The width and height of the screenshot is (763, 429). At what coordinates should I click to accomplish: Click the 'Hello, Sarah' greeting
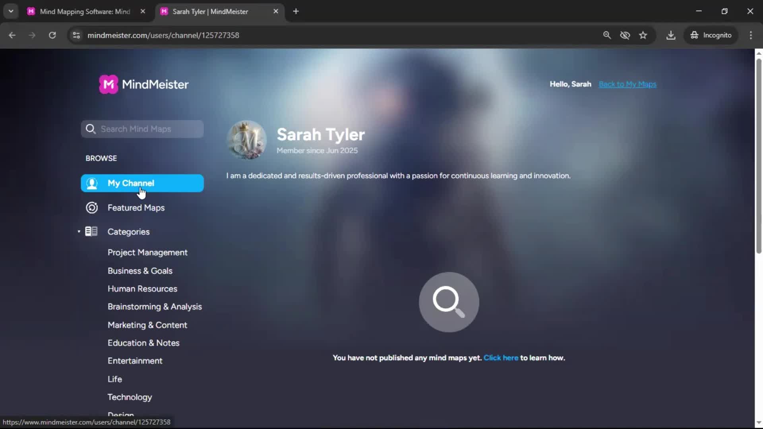(x=570, y=84)
